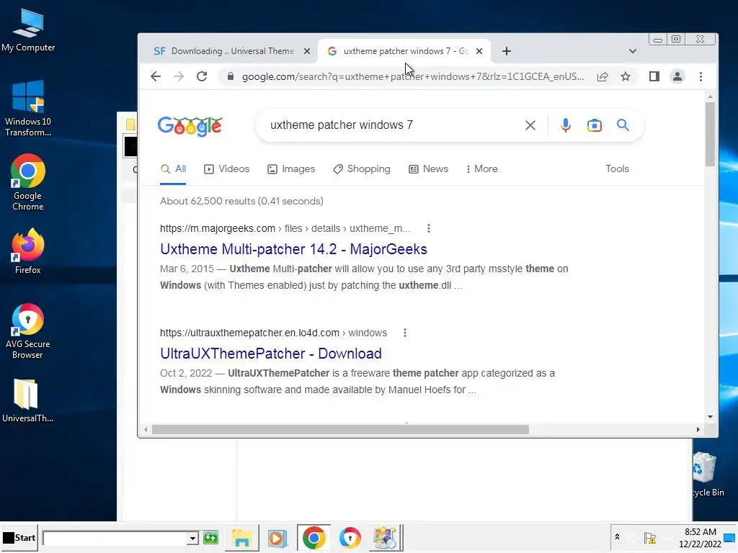Click horizontal scroll right arrow
The image size is (738, 553).
click(x=698, y=430)
